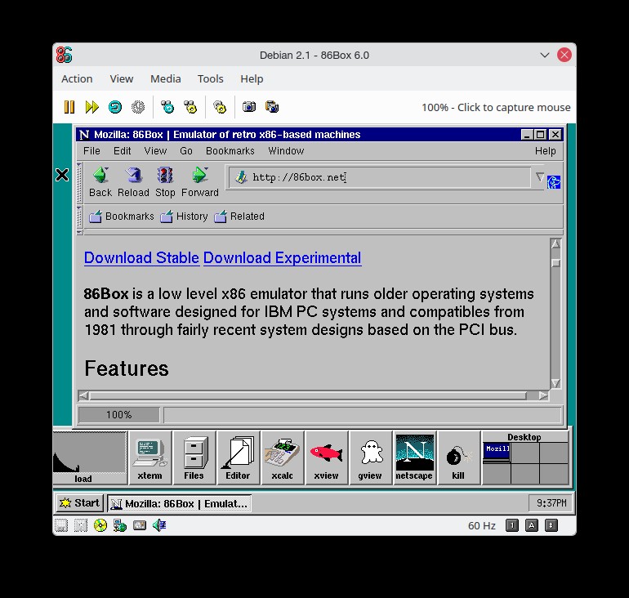Open History in the personal toolbar
This screenshot has height=598, width=629.
tap(184, 216)
